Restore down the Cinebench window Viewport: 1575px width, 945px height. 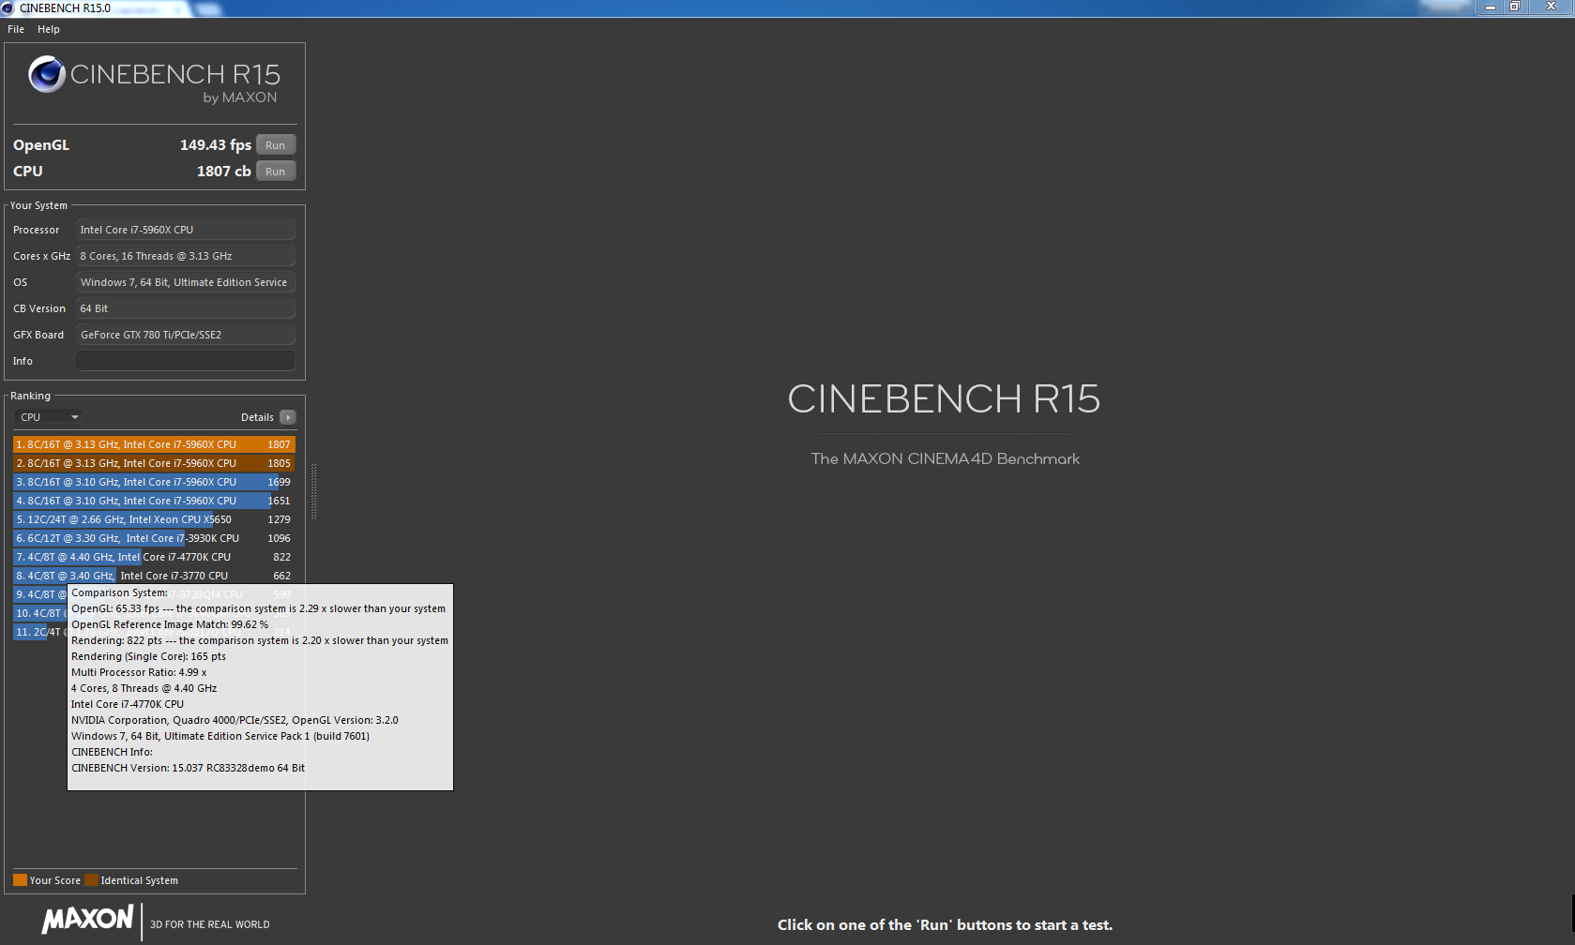tap(1514, 7)
